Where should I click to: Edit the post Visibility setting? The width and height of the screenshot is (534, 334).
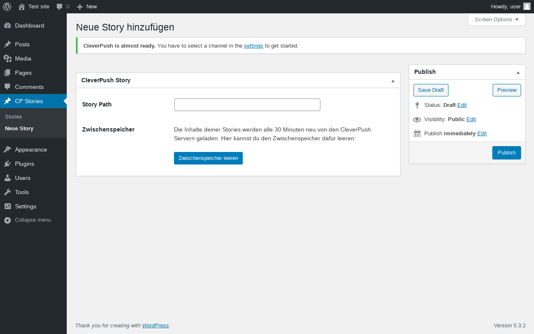[471, 119]
